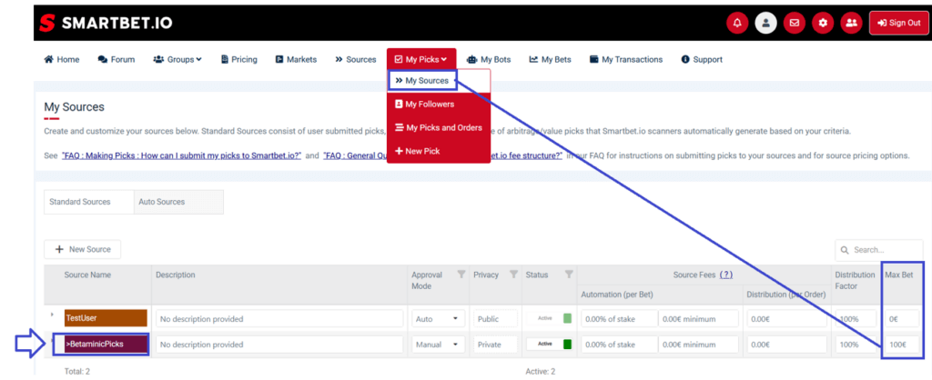Image resolution: width=932 pixels, height=380 pixels.
Task: Open the My Bets page
Action: pyautogui.click(x=551, y=59)
